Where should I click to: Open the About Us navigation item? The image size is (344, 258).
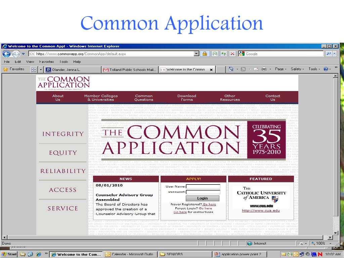pyautogui.click(x=58, y=98)
